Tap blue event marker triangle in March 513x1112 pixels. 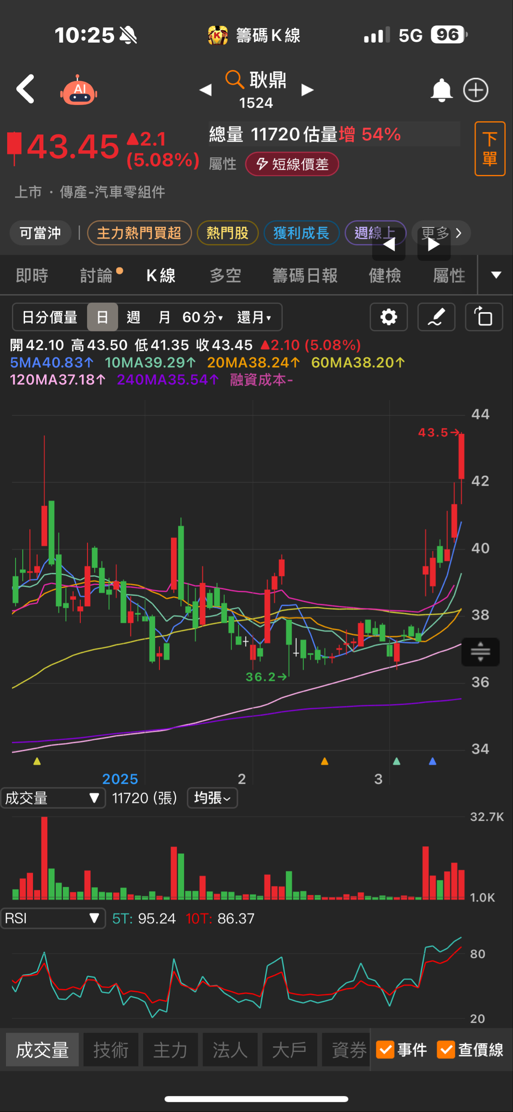433,761
